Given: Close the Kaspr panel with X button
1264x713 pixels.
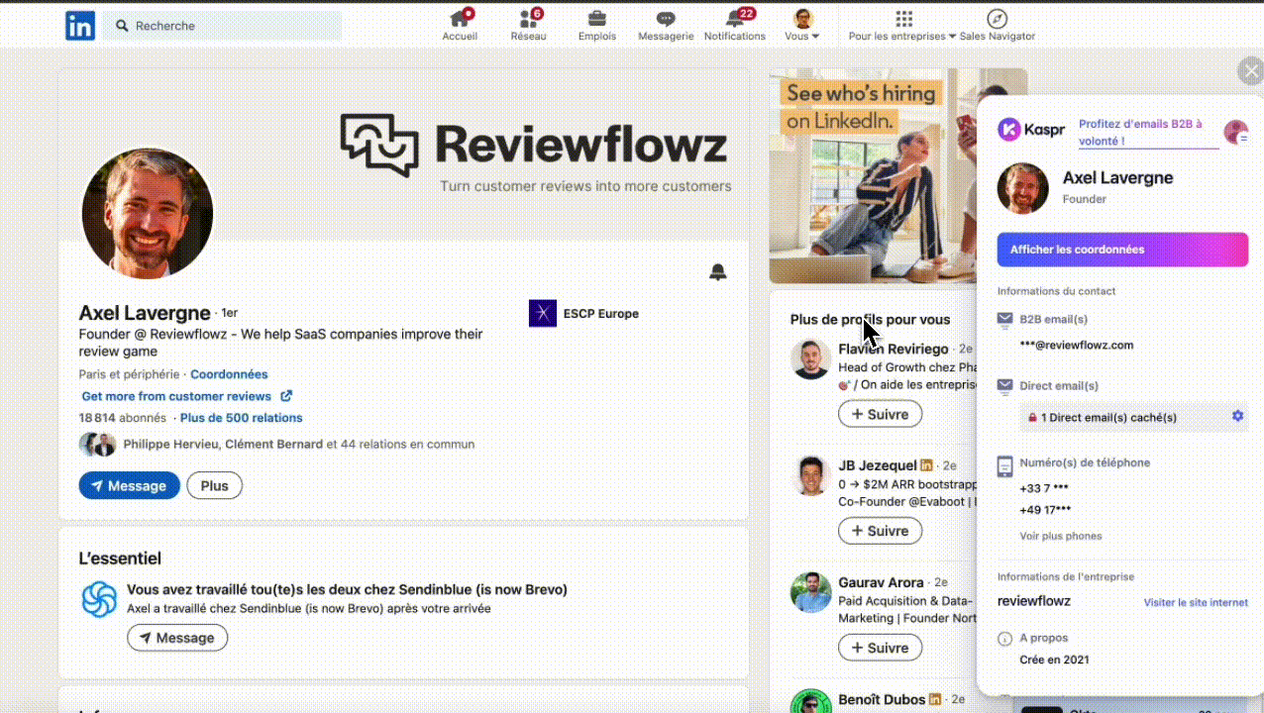Looking at the screenshot, I should pyautogui.click(x=1250, y=71).
